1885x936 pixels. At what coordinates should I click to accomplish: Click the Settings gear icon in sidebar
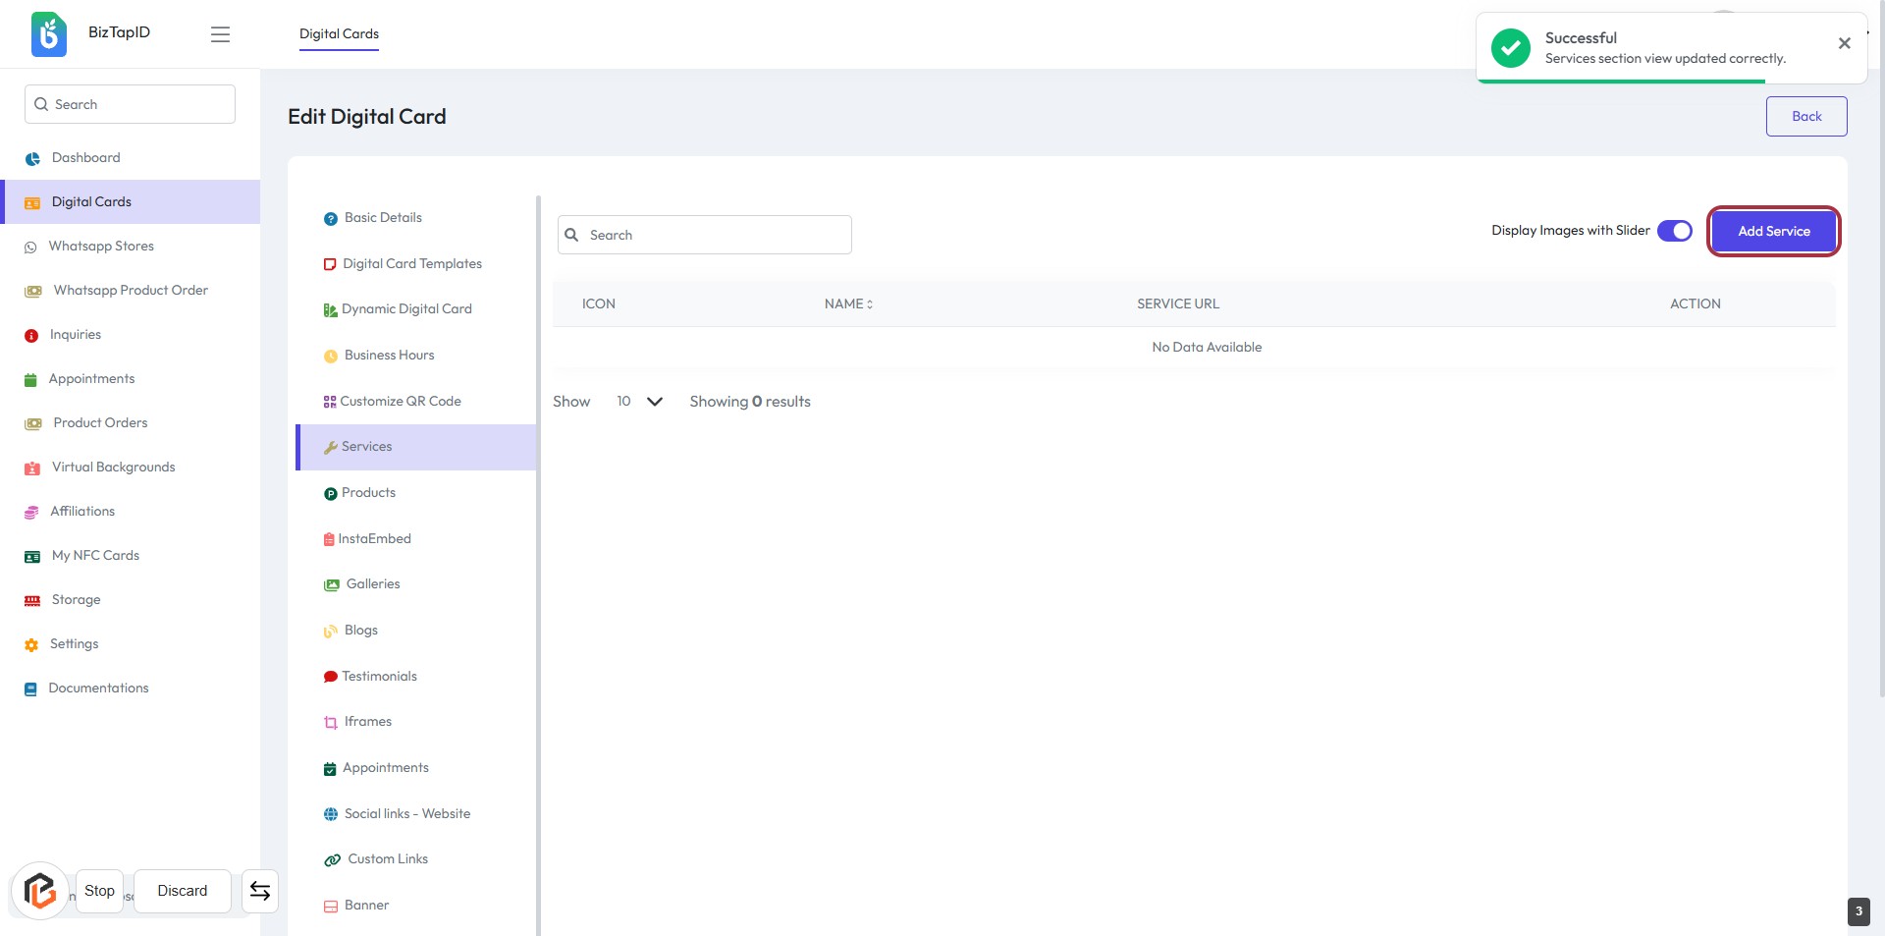pyautogui.click(x=31, y=645)
